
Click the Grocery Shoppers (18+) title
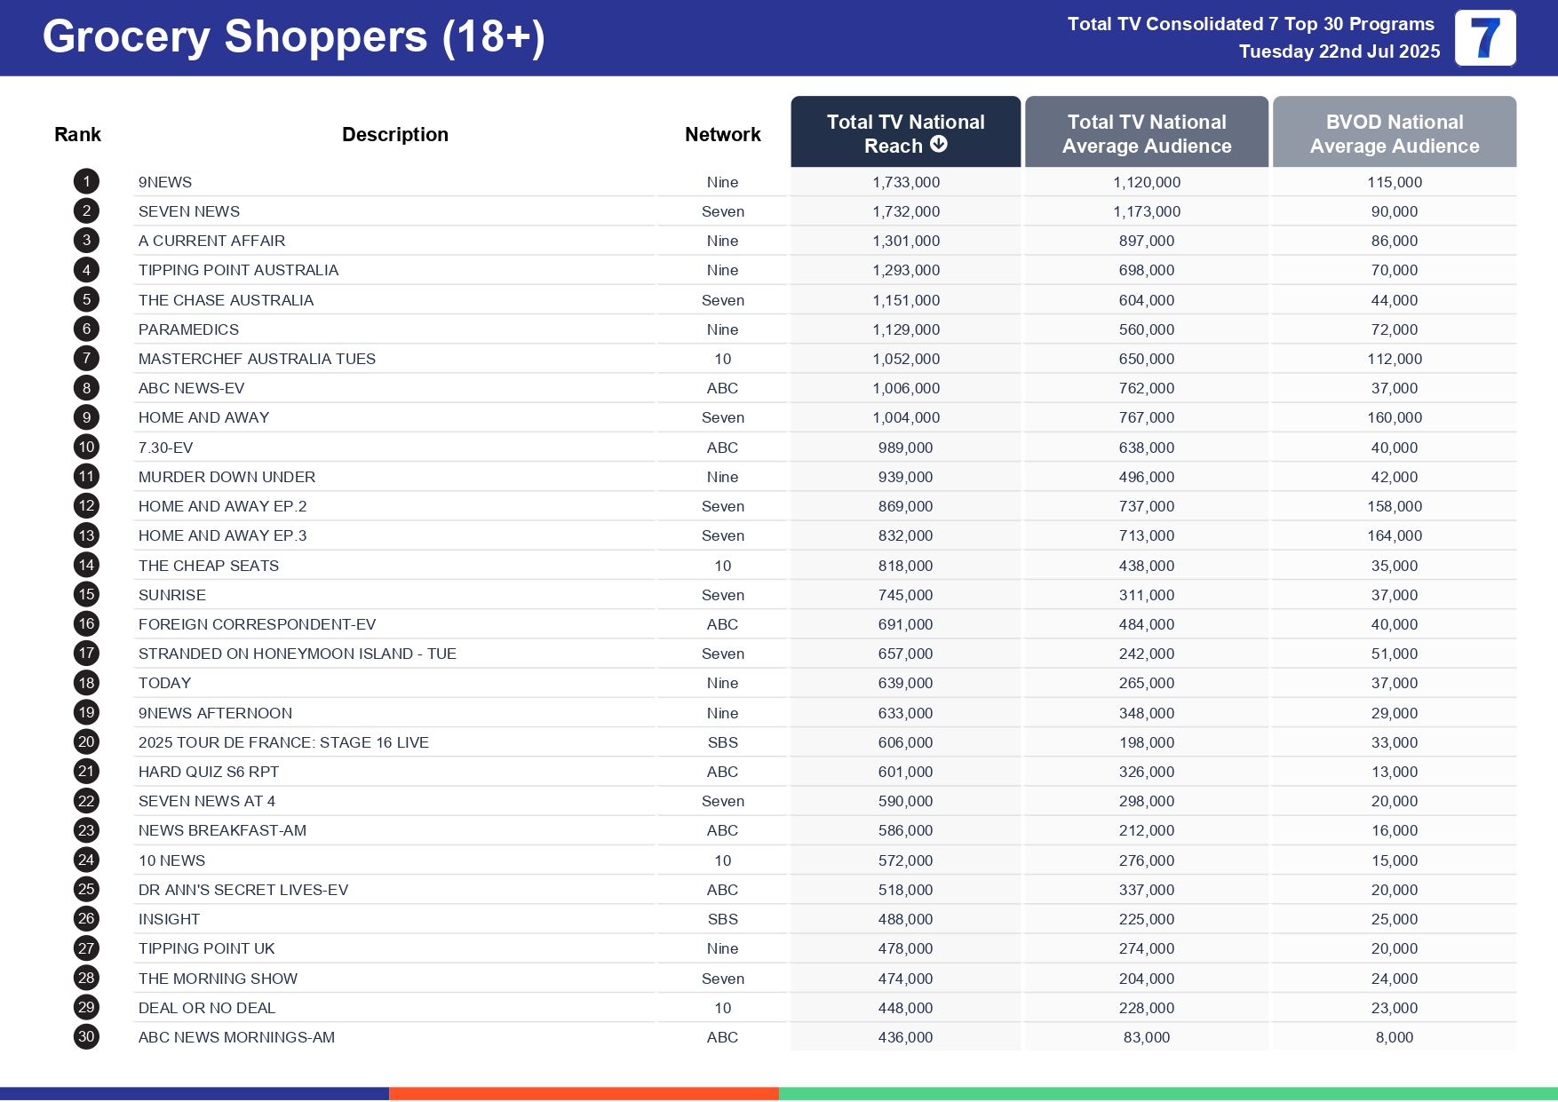293,37
